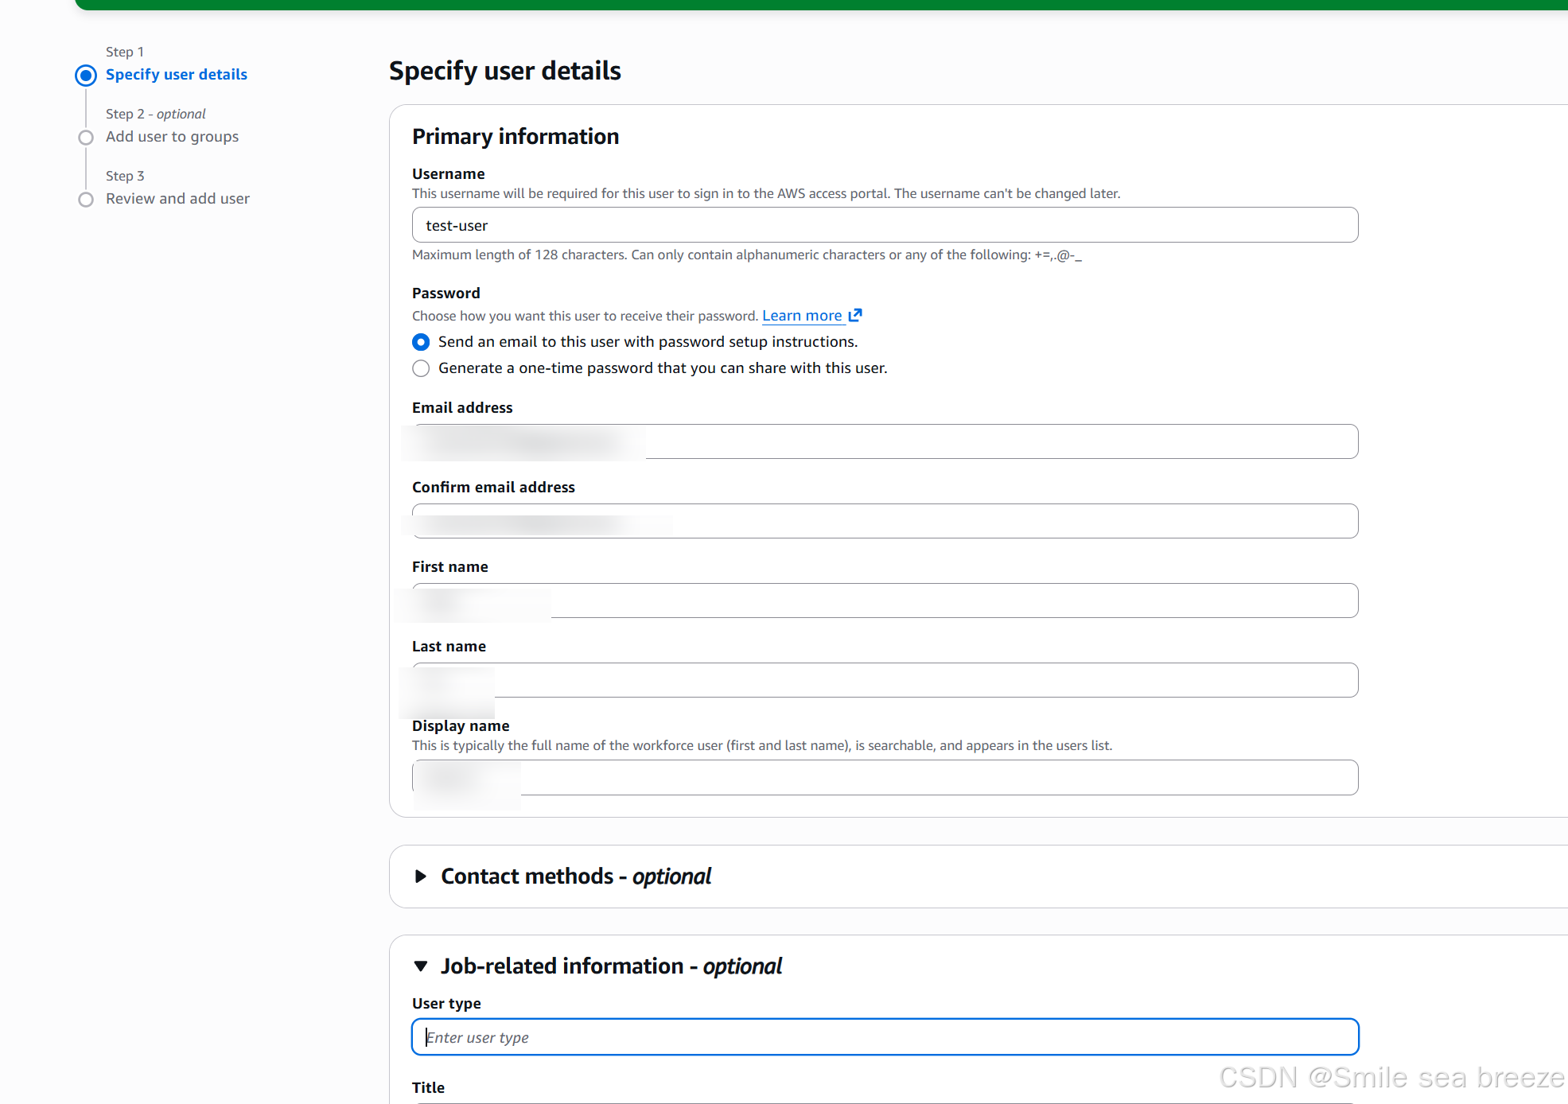Collapse the Job-related information section triangle

click(x=421, y=966)
